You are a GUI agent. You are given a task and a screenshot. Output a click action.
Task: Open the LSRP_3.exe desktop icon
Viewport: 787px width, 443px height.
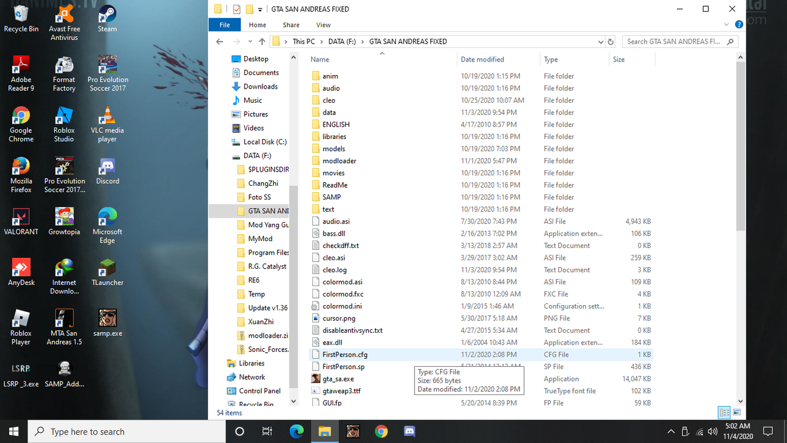click(21, 373)
